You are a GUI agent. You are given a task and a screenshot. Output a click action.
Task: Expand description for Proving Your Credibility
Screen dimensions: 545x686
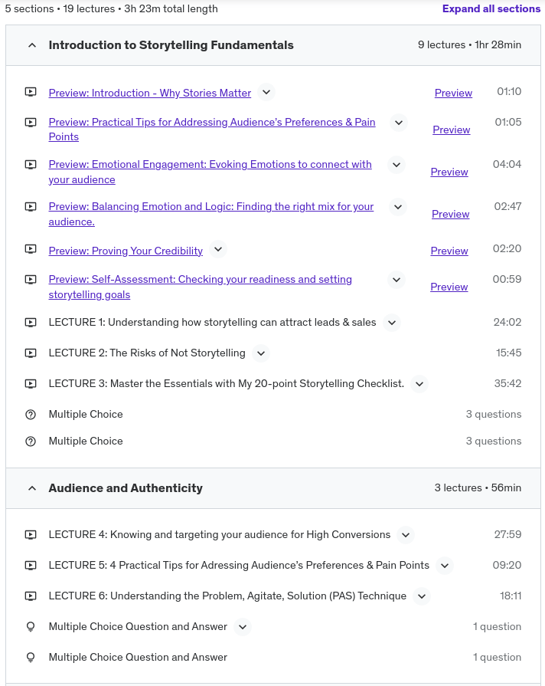218,251
